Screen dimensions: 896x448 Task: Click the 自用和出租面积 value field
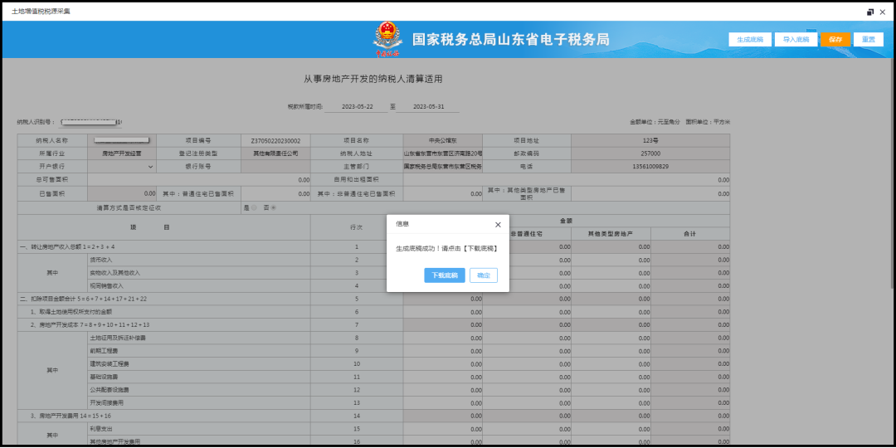click(567, 179)
